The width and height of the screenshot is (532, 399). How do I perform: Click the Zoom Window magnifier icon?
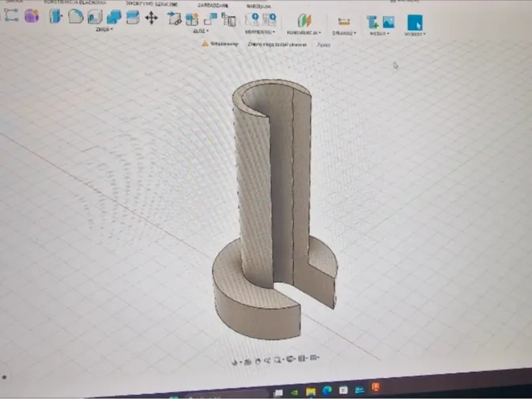(277, 359)
